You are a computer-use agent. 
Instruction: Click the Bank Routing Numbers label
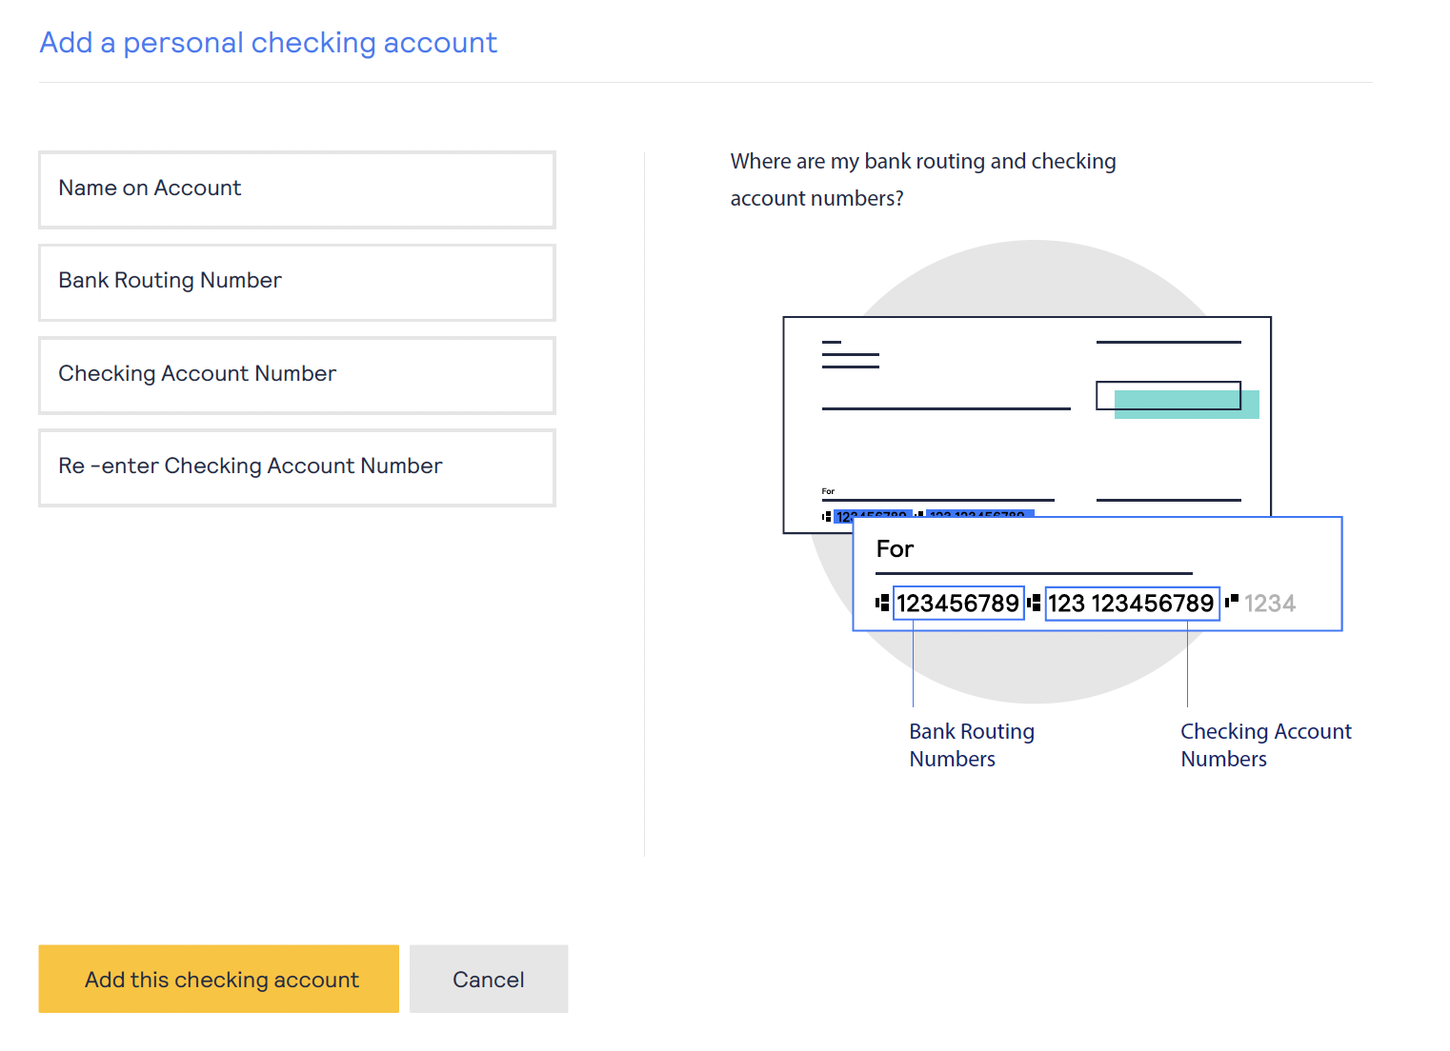[x=972, y=745]
